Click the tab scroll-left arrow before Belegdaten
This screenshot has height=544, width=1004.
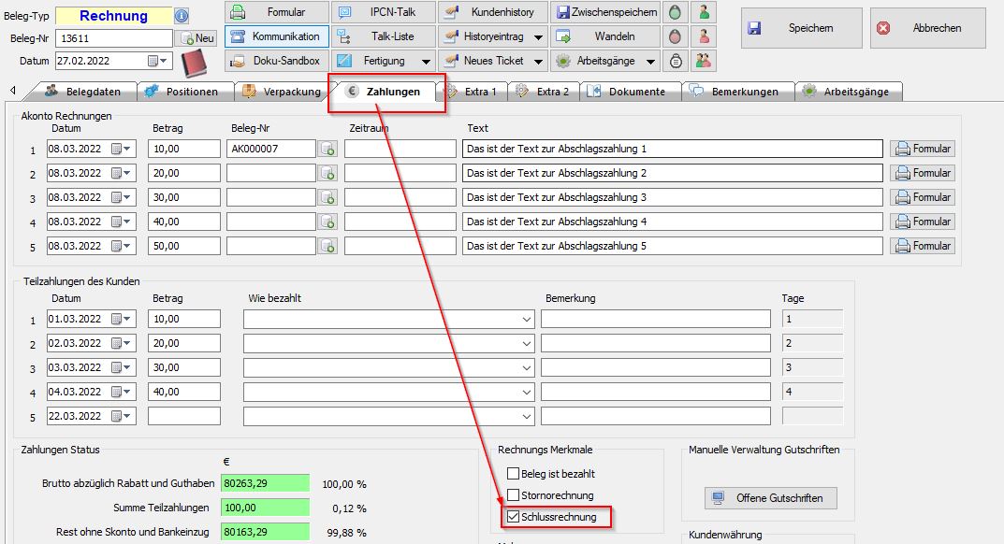coord(13,91)
